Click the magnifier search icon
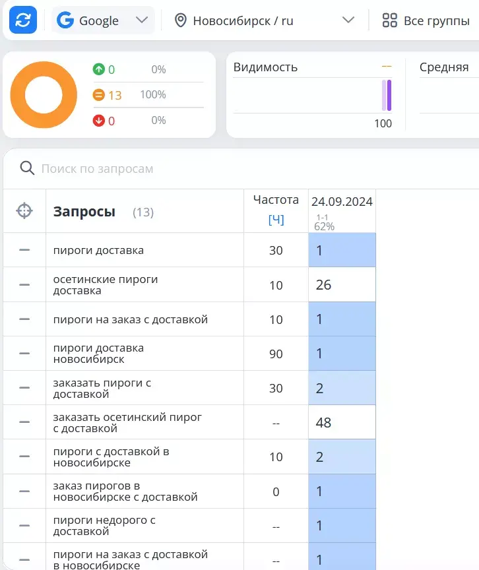 pyautogui.click(x=27, y=168)
